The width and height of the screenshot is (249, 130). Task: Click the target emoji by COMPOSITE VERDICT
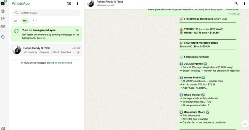(x=181, y=43)
